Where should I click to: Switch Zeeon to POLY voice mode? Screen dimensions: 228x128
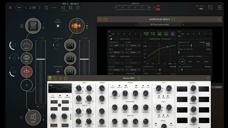pyautogui.click(x=60, y=96)
